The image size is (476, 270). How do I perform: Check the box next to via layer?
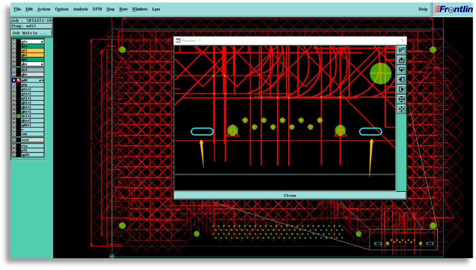click(14, 146)
